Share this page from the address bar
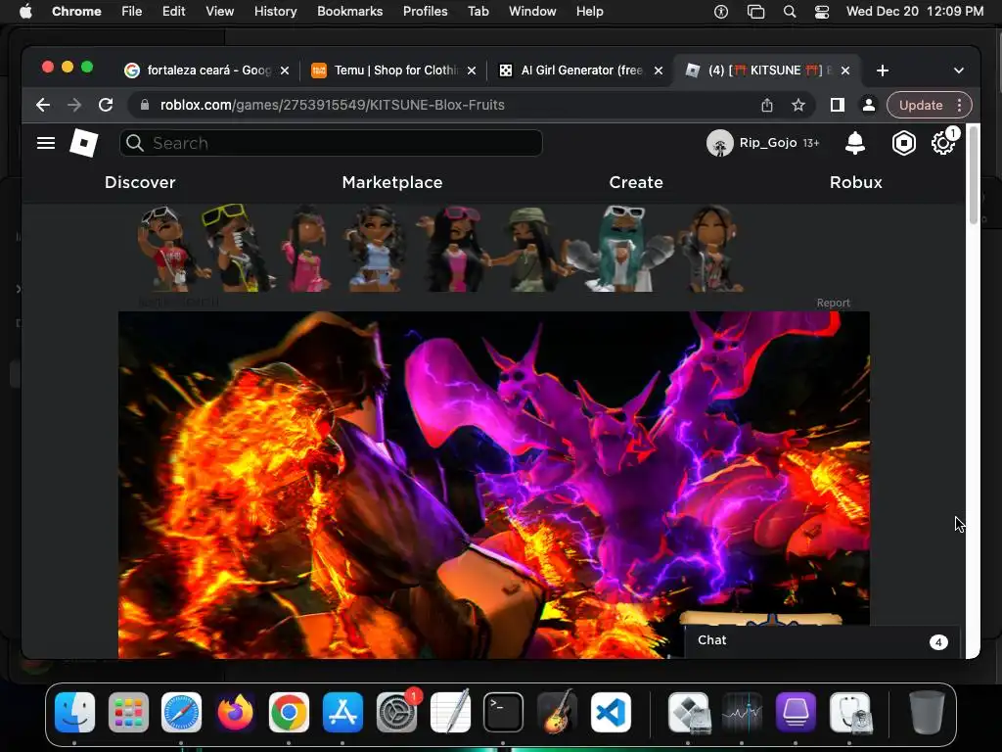 (767, 105)
